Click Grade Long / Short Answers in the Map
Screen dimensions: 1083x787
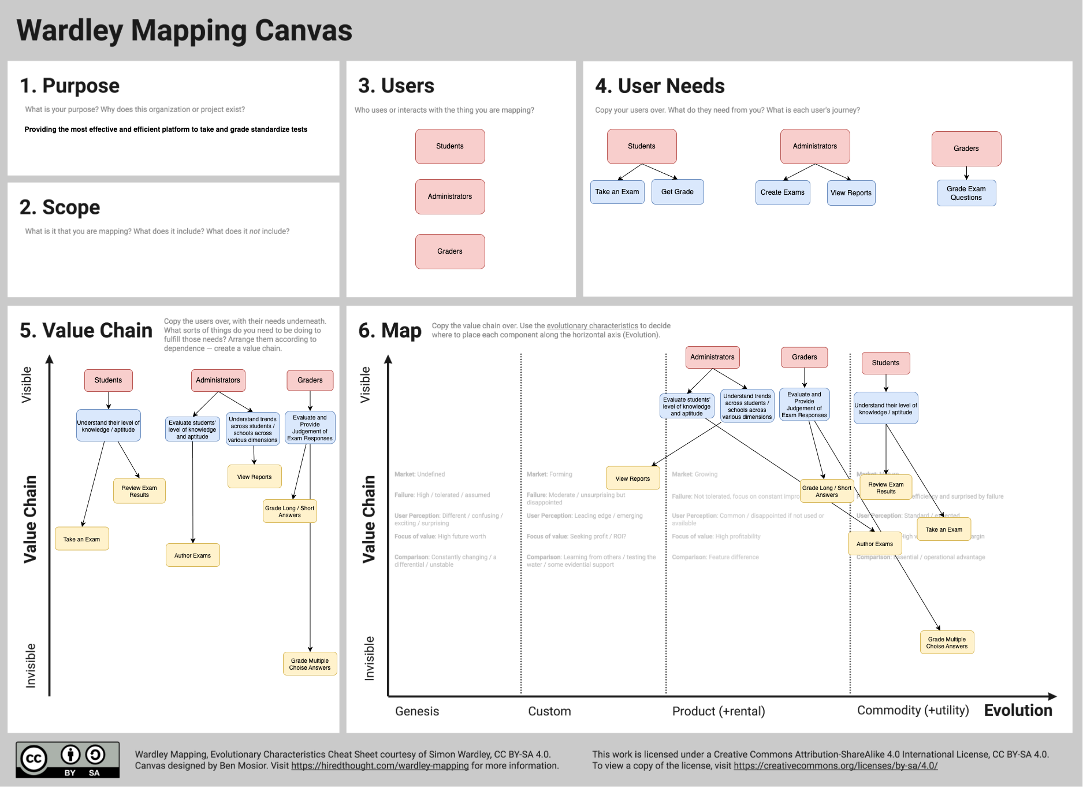827,491
